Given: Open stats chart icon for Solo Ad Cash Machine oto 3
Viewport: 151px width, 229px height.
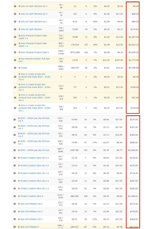Looking at the screenshot, I should coord(15,6).
